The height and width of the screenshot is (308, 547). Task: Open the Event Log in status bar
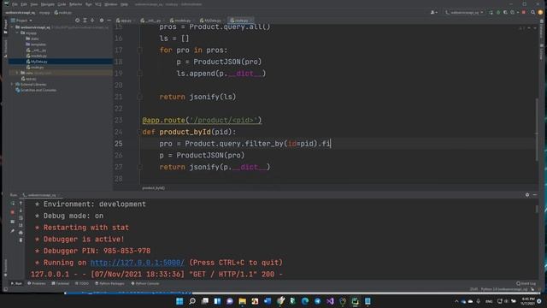coord(526,283)
